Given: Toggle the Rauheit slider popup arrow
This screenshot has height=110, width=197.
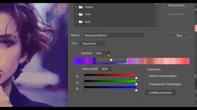Looking at the screenshot, I should click(108, 53).
